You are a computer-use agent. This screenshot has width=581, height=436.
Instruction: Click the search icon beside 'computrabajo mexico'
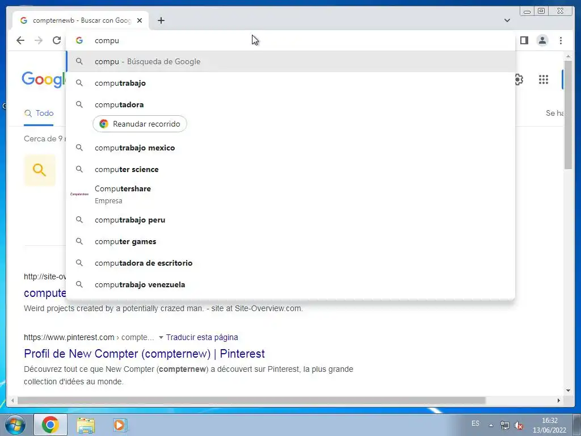point(79,148)
